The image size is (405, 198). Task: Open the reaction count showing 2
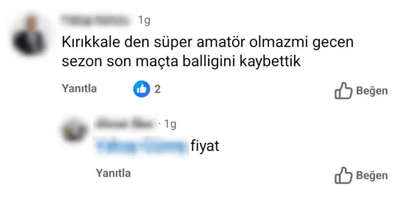(157, 89)
